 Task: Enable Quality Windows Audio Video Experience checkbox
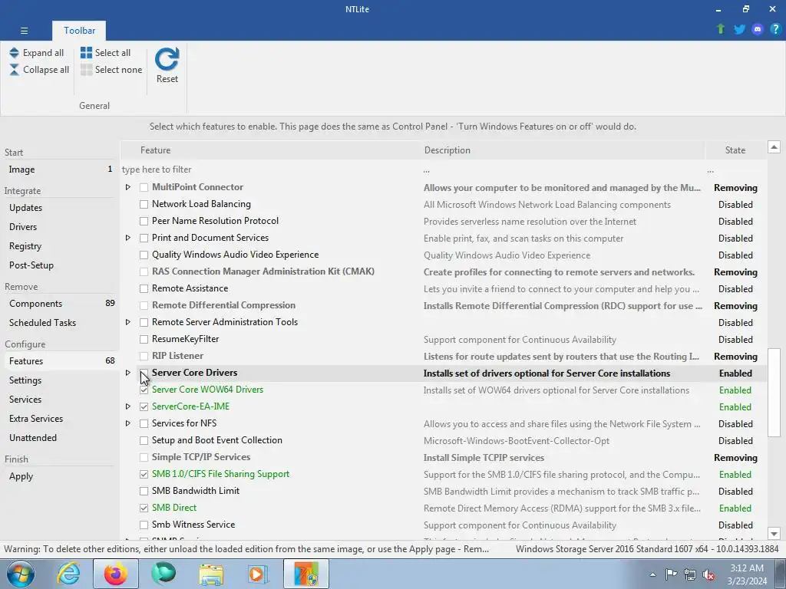tap(144, 255)
